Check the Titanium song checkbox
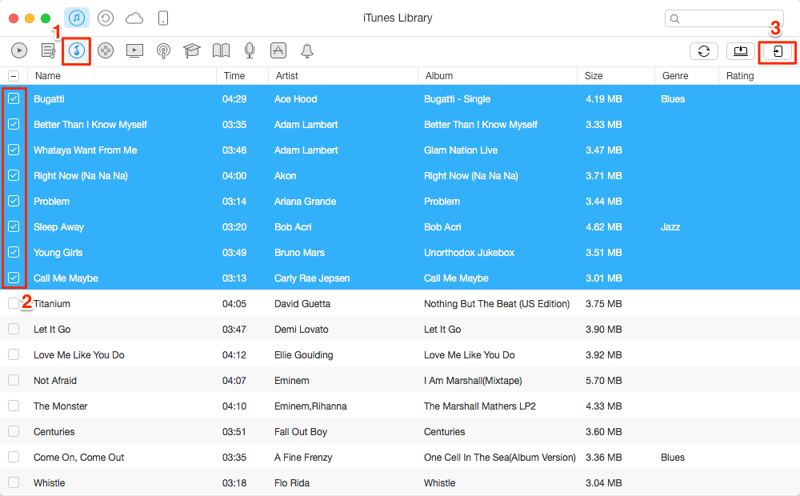800x496 pixels. click(x=14, y=303)
